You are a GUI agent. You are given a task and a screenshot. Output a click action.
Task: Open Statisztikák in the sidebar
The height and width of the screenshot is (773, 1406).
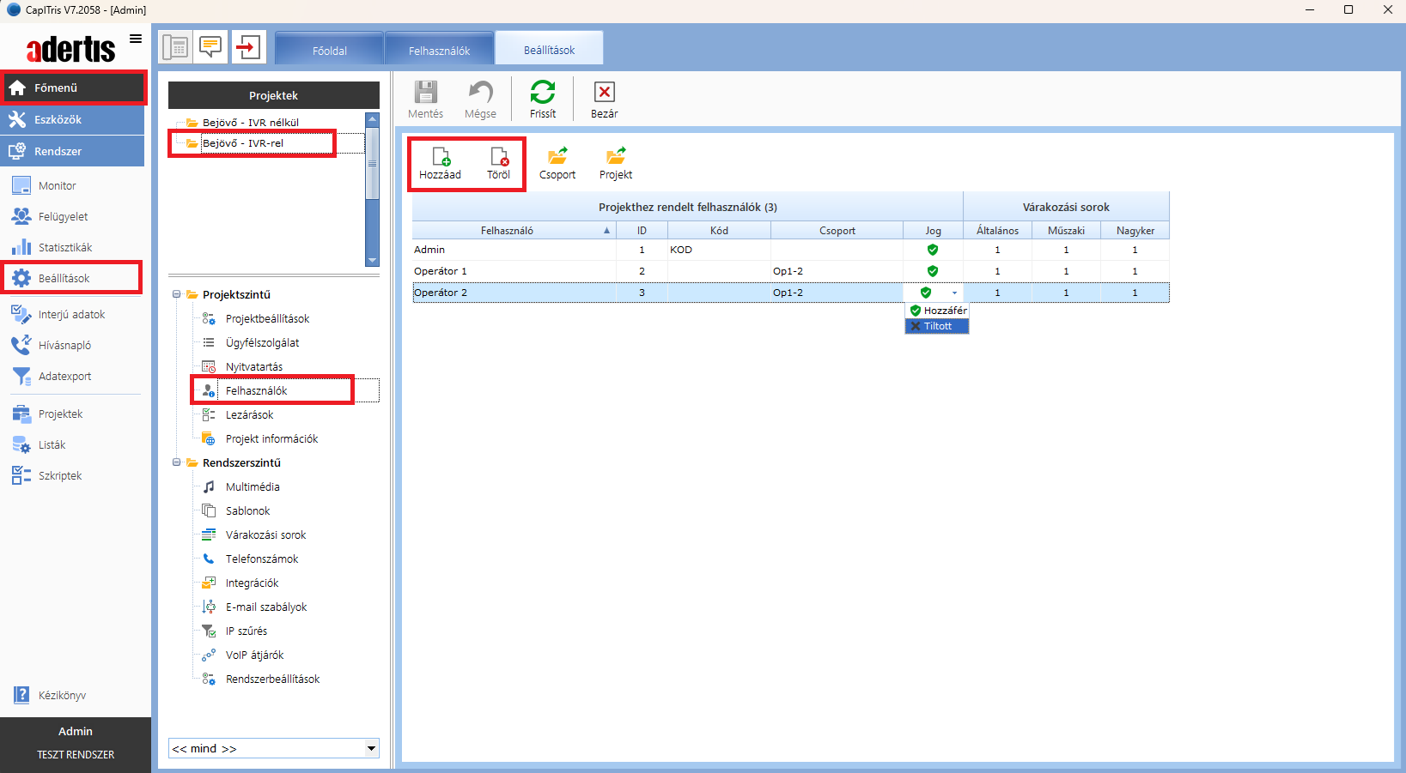(x=65, y=248)
